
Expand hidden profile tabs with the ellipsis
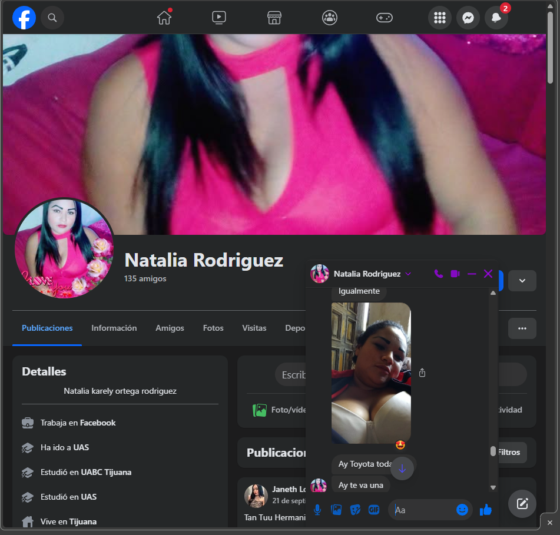click(x=522, y=328)
